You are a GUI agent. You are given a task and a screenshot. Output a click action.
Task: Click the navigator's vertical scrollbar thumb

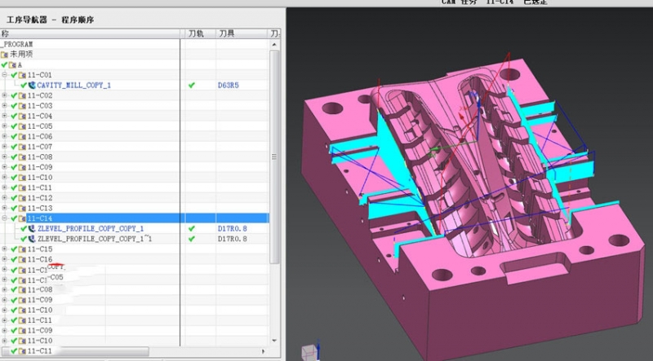[x=274, y=156]
